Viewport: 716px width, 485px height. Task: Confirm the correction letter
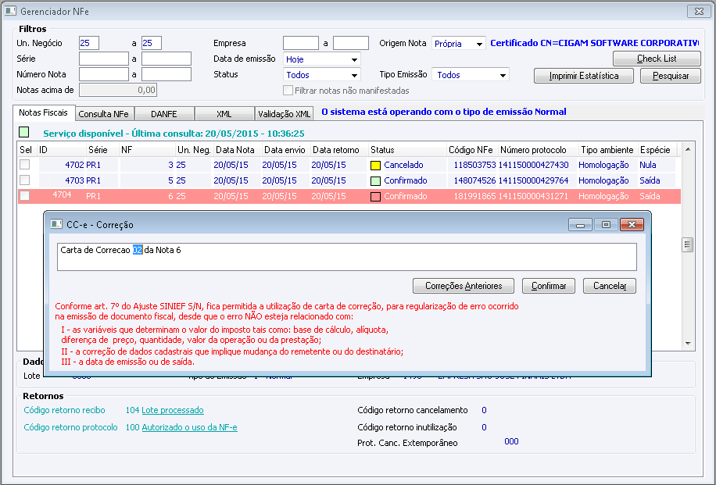(x=549, y=286)
